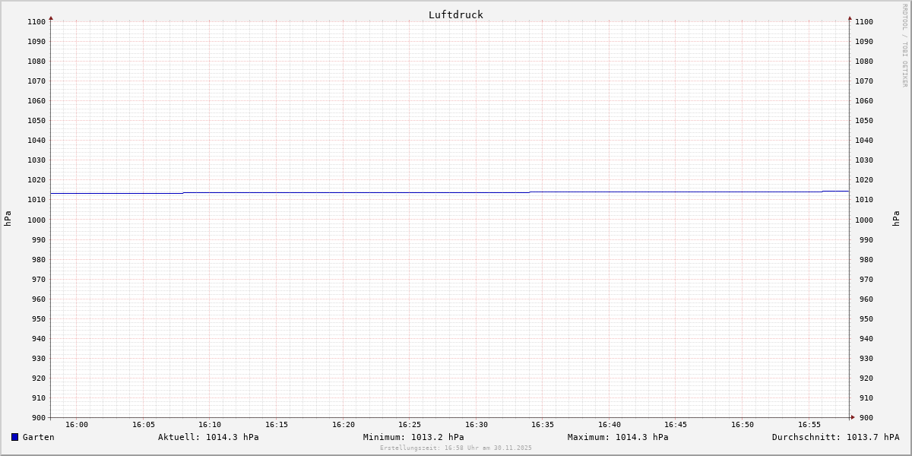Click the vertical RRDTOOL watermark text
This screenshot has width=912, height=456.
(x=904, y=46)
